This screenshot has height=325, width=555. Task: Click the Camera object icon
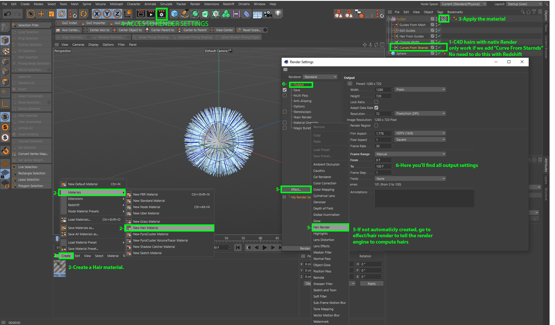pyautogui.click(x=268, y=14)
